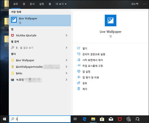Open the Mail app from the taskbar

point(111,119)
